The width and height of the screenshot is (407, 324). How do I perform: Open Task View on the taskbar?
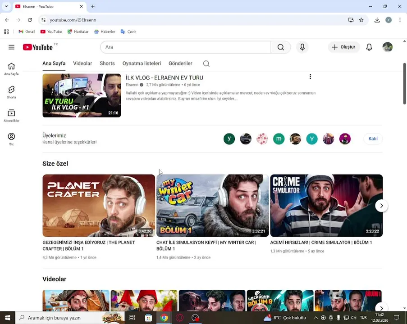pyautogui.click(x=132, y=318)
